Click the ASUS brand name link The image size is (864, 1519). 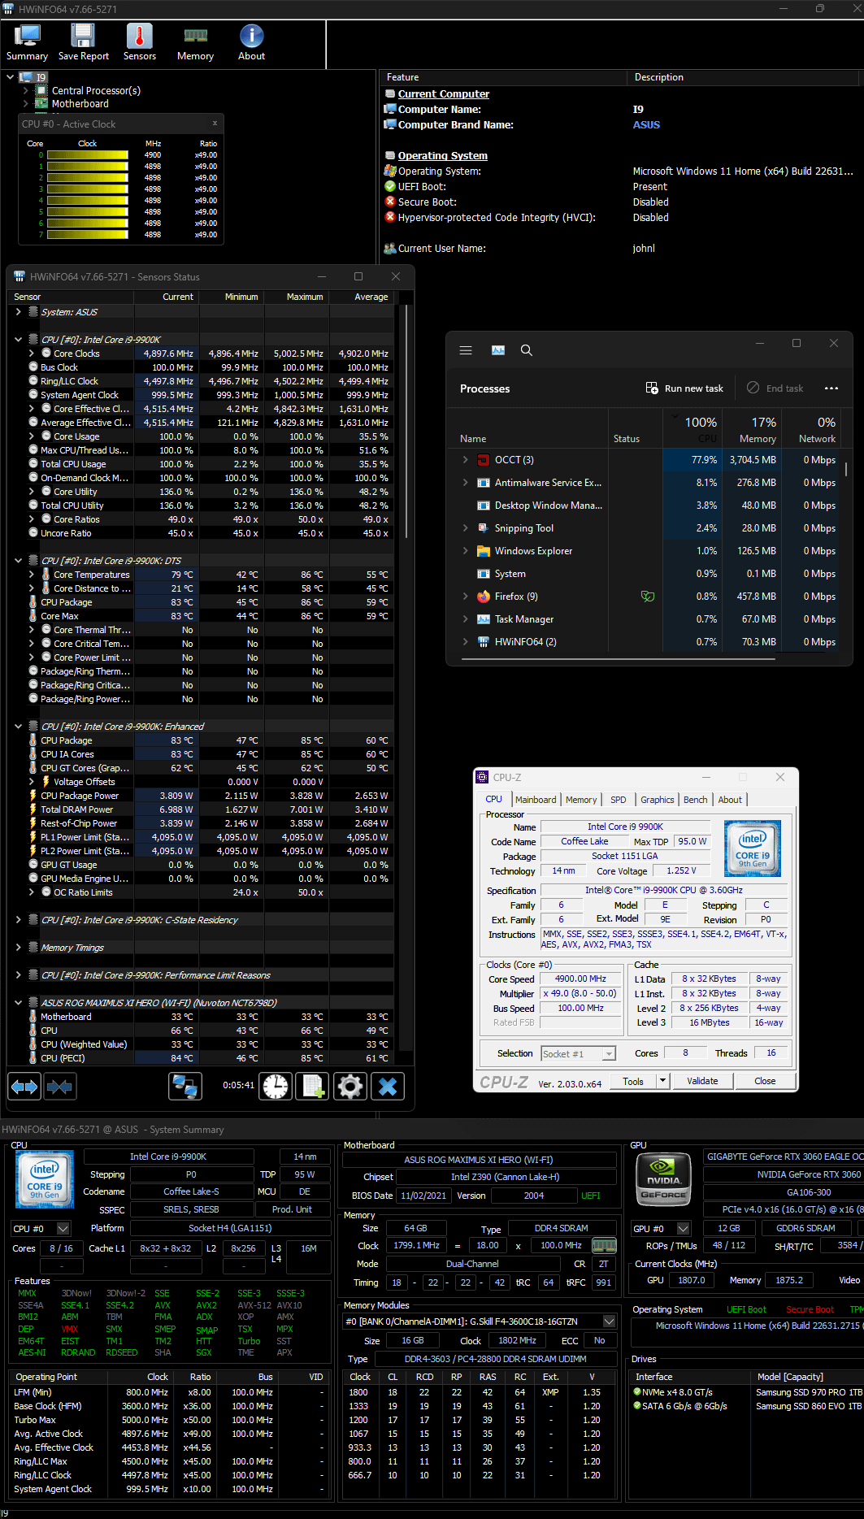coord(646,125)
